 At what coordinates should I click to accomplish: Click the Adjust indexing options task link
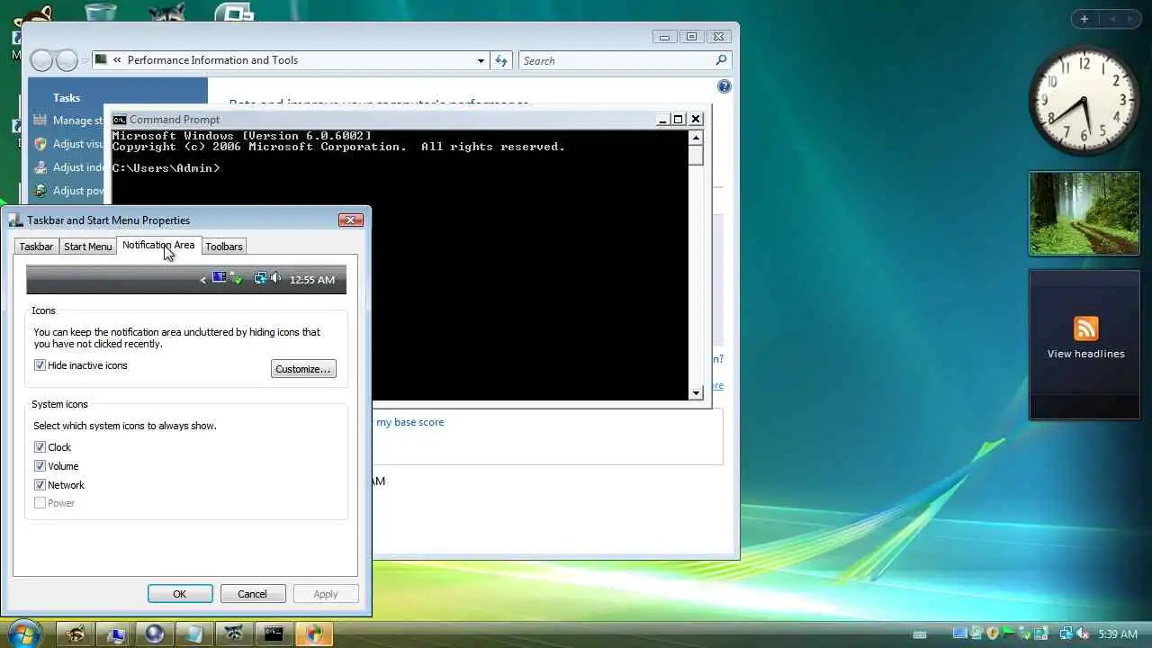(78, 166)
